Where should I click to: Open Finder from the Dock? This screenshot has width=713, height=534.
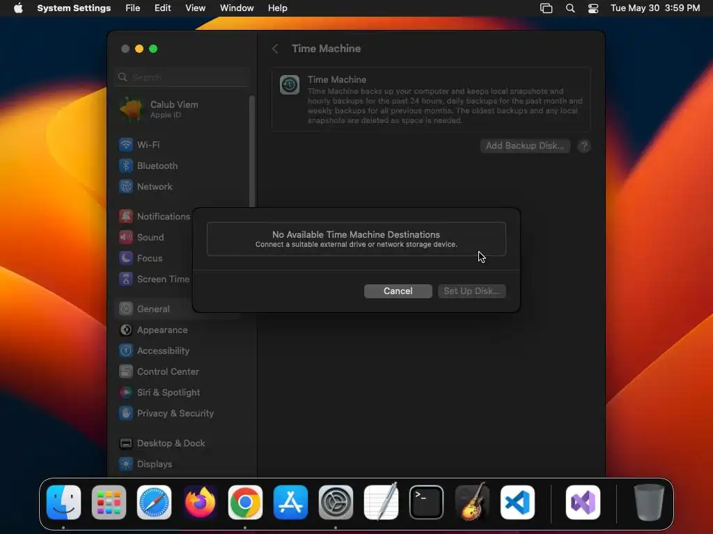click(63, 502)
